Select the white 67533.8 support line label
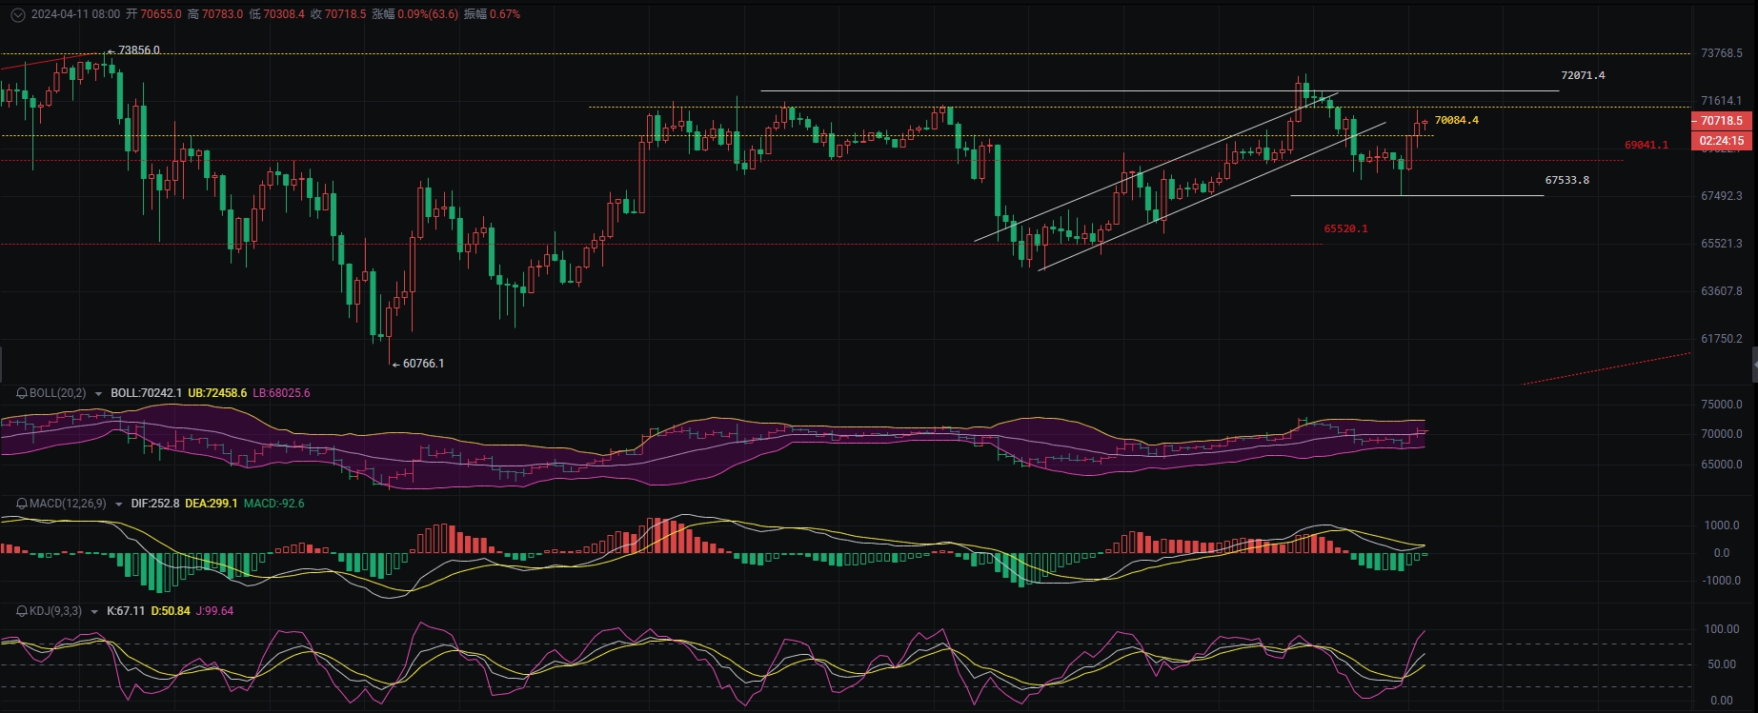The width and height of the screenshot is (1758, 713). [1566, 180]
